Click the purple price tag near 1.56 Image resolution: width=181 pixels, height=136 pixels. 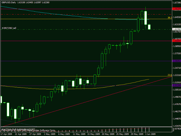(177, 61)
